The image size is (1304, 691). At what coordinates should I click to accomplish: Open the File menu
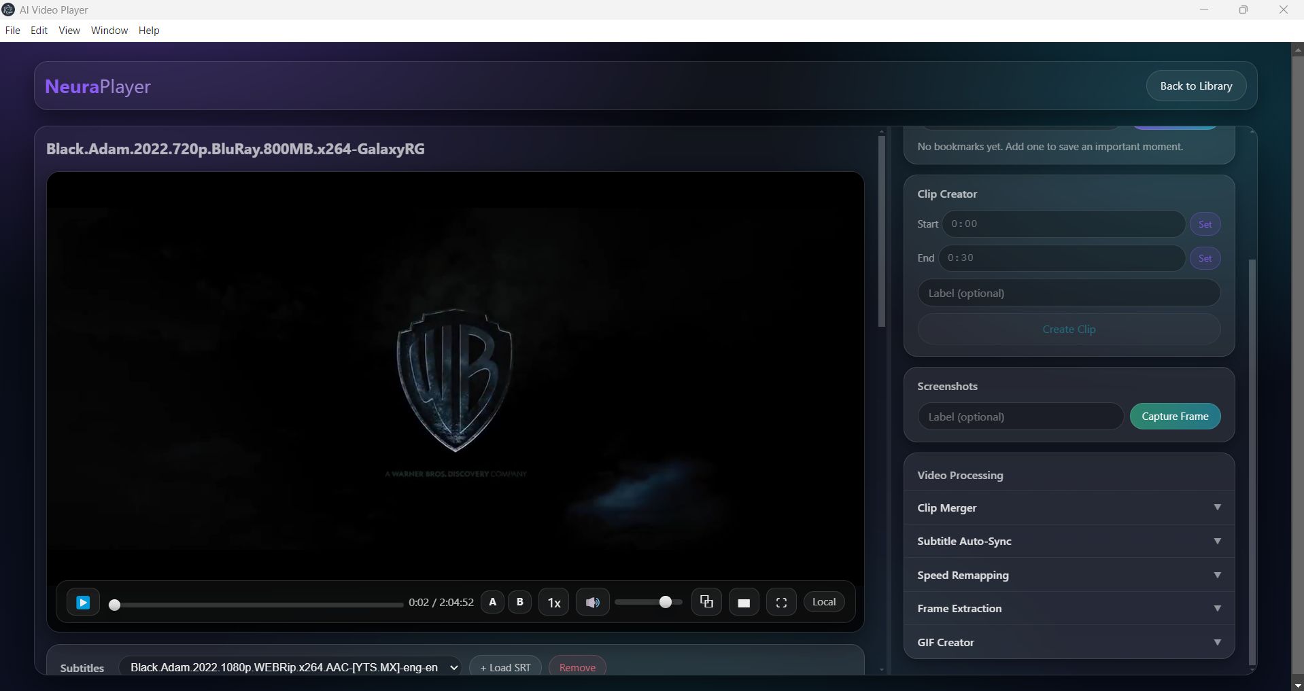pos(12,31)
